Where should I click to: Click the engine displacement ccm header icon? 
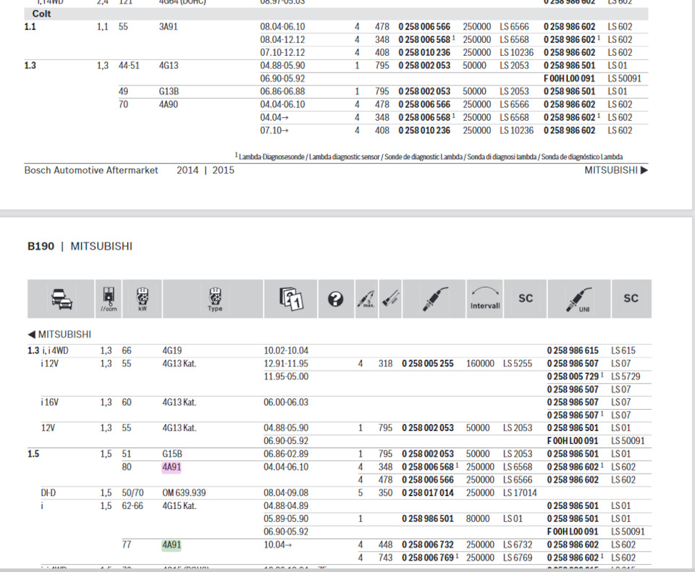[x=109, y=299]
